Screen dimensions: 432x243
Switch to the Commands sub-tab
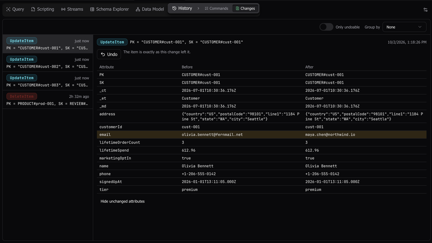217,8
